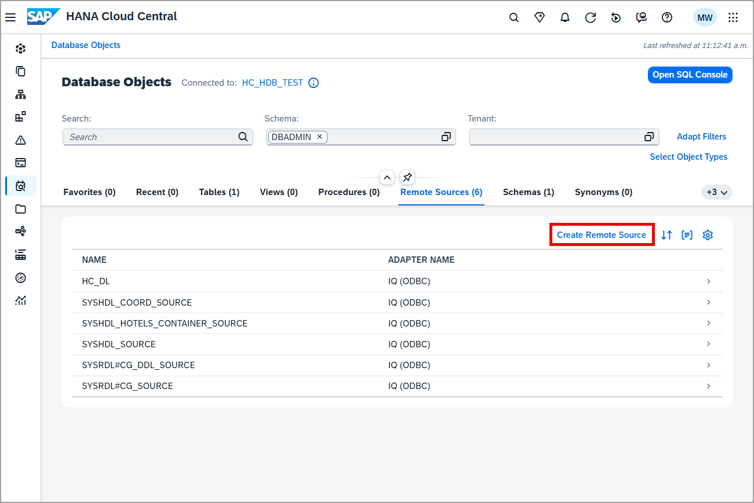The height and width of the screenshot is (503, 754).
Task: Click the SAP logo
Action: 43,17
